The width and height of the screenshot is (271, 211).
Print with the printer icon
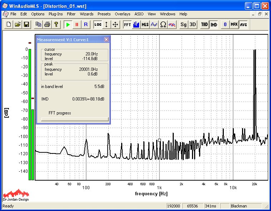point(47,25)
